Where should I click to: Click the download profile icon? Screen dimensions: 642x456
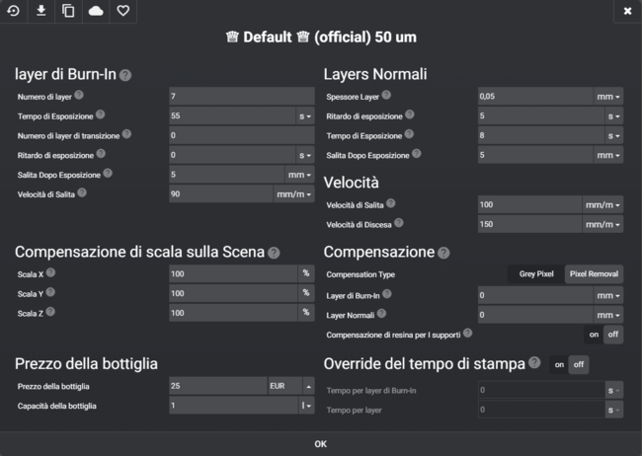(41, 11)
